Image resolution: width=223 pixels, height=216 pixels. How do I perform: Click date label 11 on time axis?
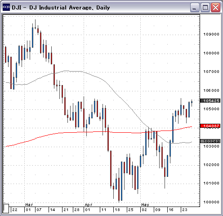(x=104, y=210)
